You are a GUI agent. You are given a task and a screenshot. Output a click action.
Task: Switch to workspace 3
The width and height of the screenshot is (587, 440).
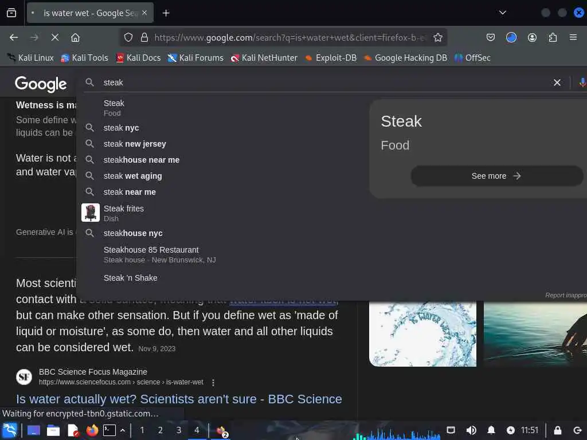pos(179,430)
